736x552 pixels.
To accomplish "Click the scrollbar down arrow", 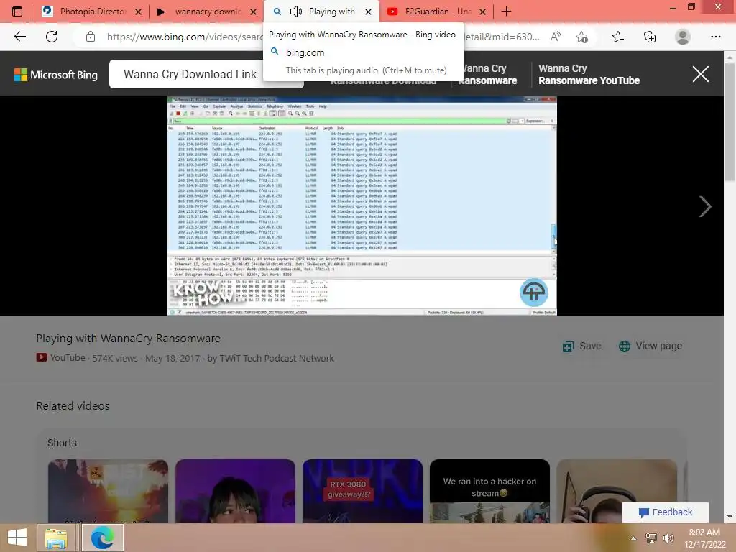I will click(730, 517).
